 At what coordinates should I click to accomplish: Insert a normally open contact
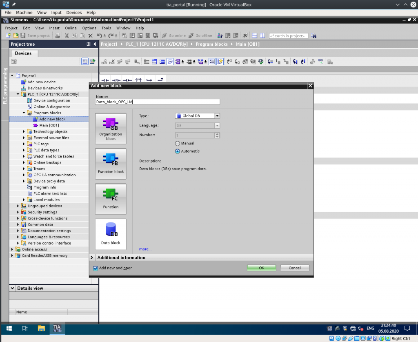click(x=105, y=80)
